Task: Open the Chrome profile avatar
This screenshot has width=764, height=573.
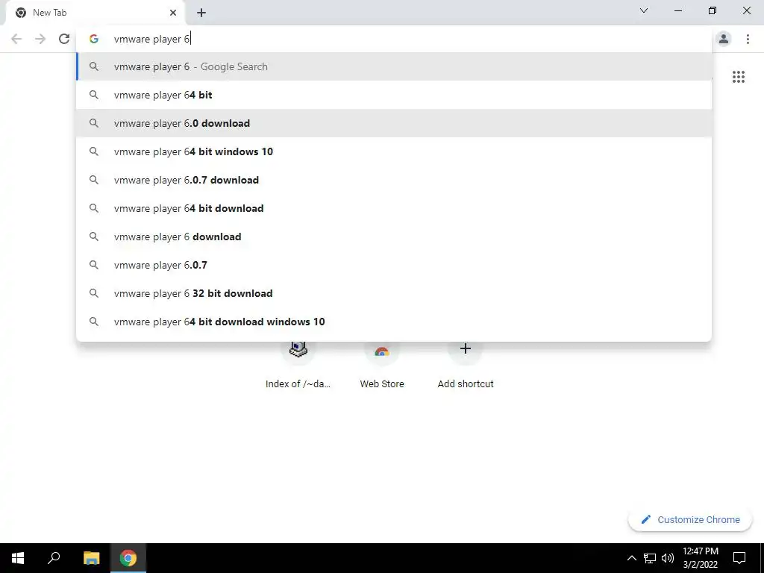Action: 724,39
